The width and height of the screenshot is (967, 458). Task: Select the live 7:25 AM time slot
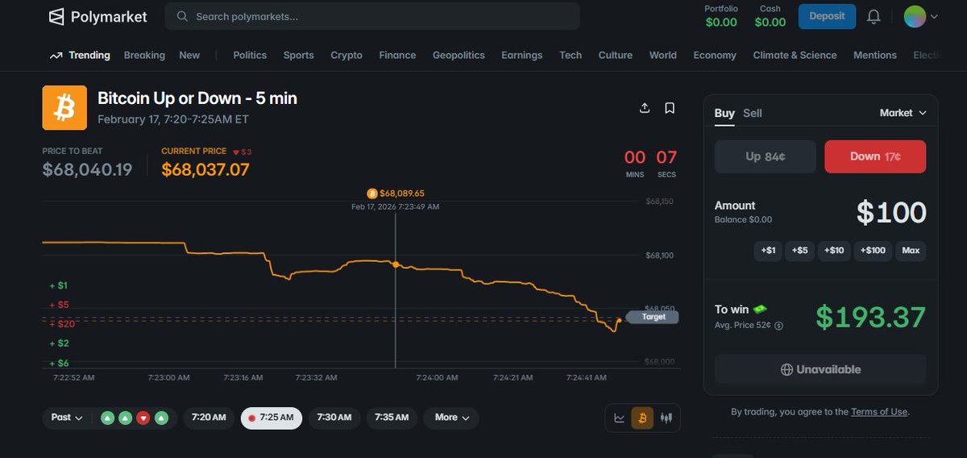coord(272,418)
